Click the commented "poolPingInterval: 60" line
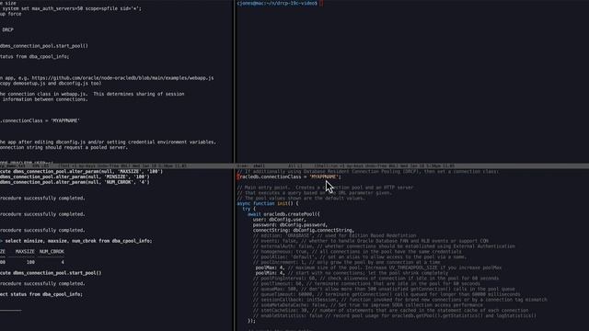The height and width of the screenshot is (331, 589). pyautogui.click(x=375, y=278)
